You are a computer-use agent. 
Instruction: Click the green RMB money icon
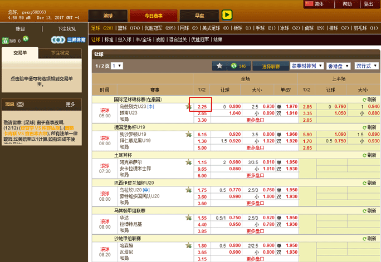tap(6, 40)
